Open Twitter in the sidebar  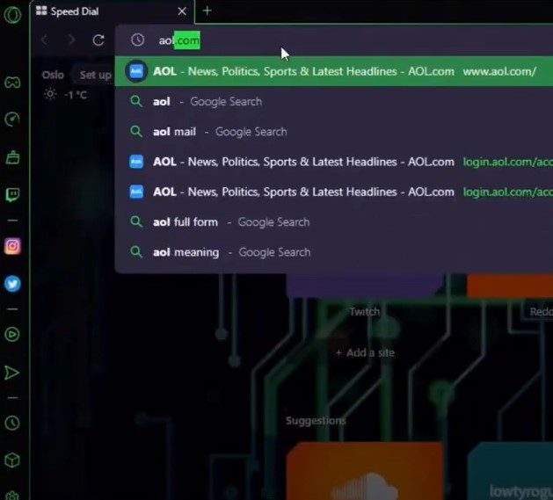(12, 284)
